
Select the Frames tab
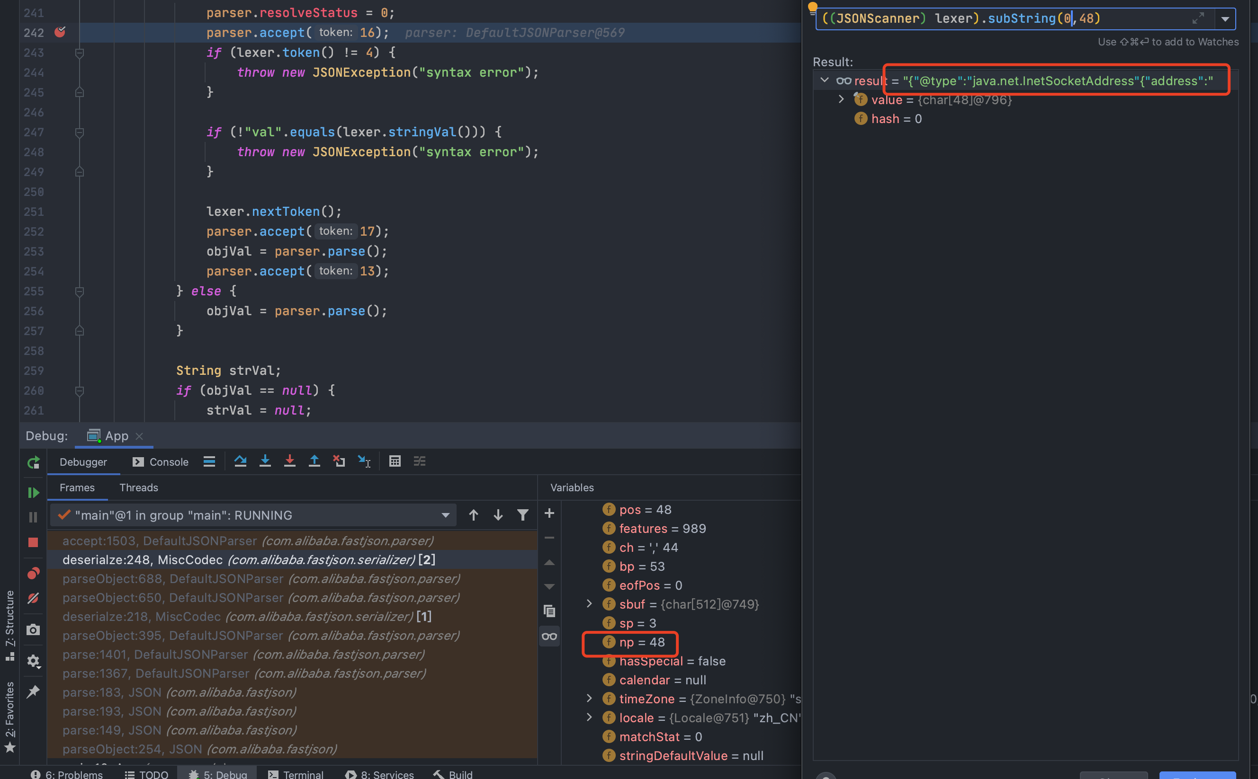77,487
